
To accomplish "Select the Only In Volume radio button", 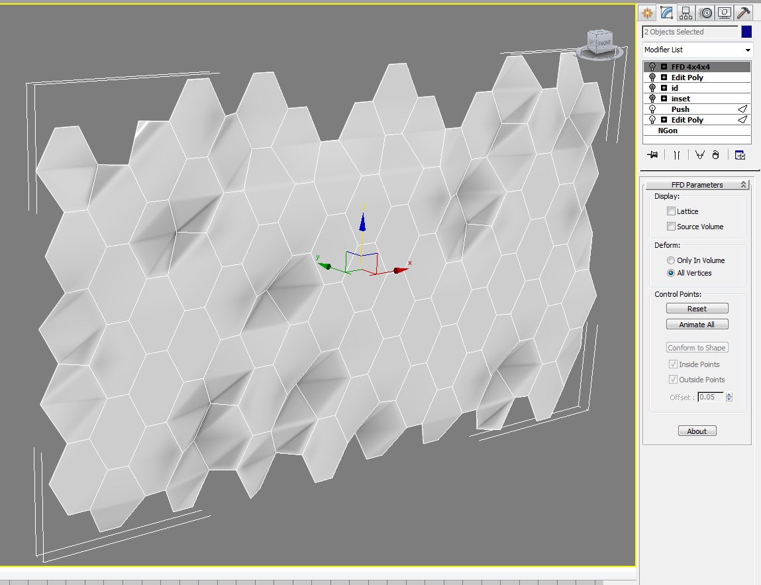I will pyautogui.click(x=671, y=260).
